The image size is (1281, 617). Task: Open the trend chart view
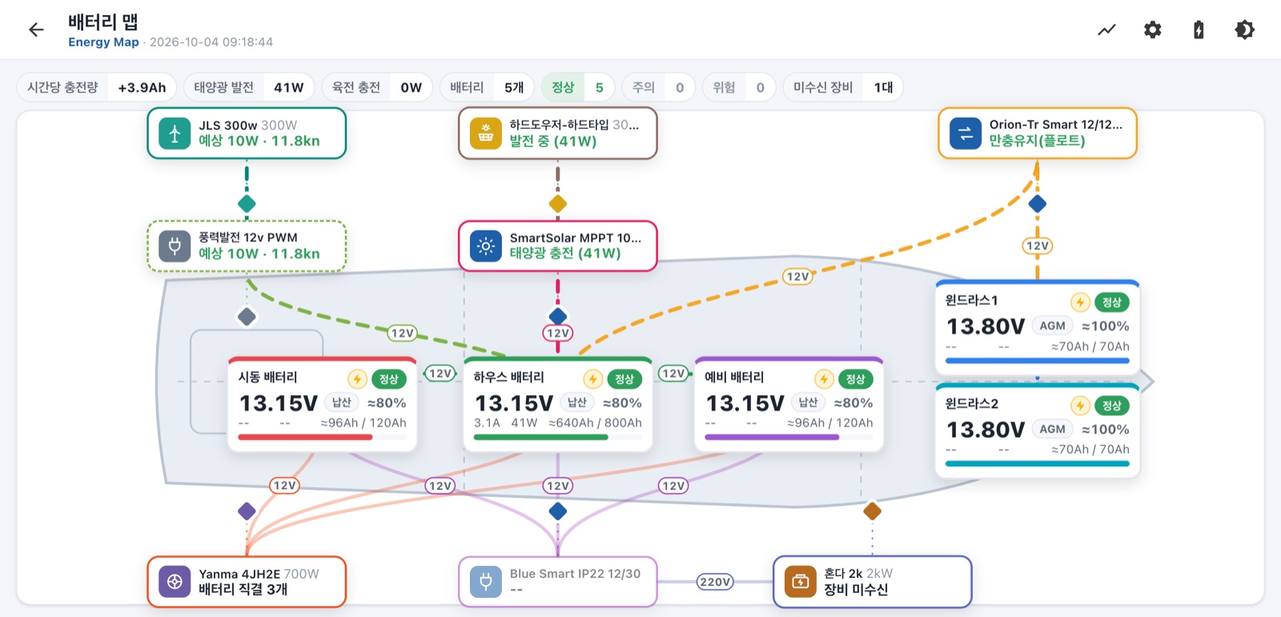coord(1106,30)
